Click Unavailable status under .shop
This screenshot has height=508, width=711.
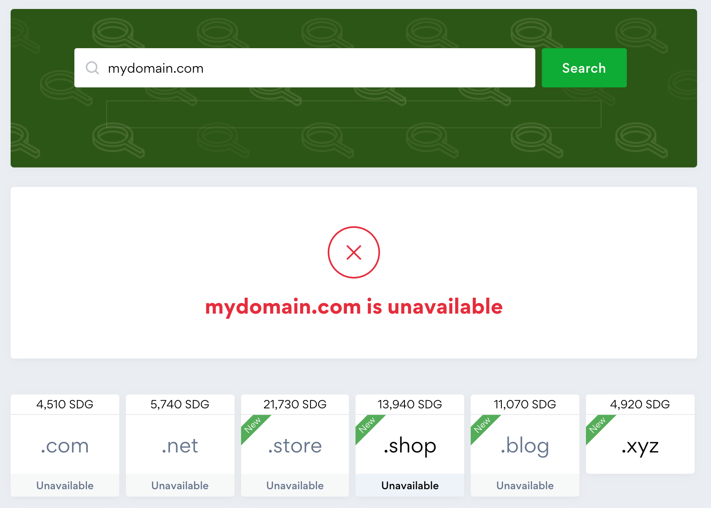point(410,486)
